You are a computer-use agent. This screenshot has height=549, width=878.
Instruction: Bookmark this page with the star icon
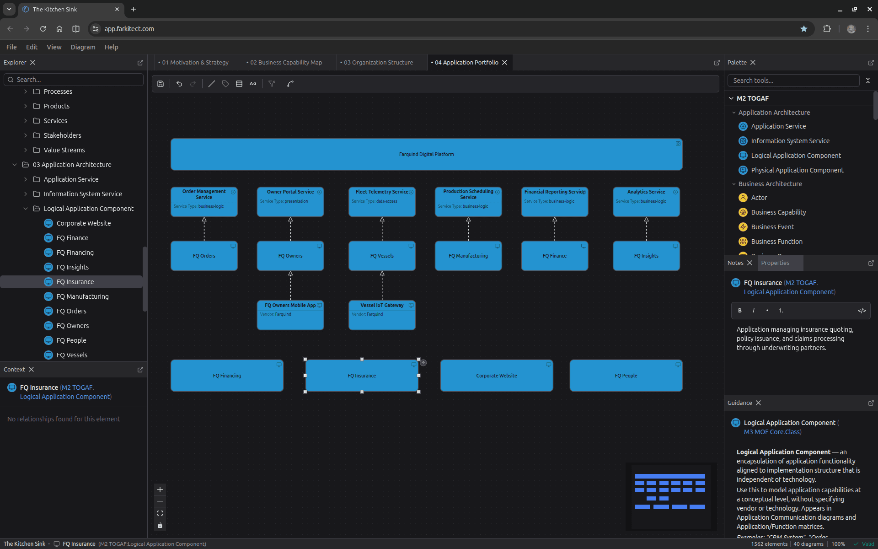tap(804, 29)
